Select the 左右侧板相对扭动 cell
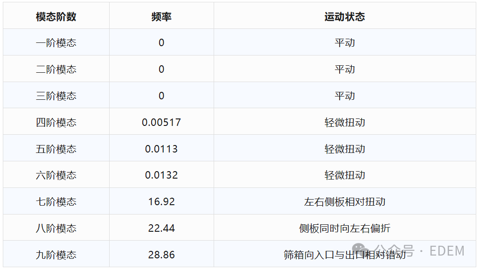Image resolution: width=480 pixels, height=270 pixels. coord(345,202)
